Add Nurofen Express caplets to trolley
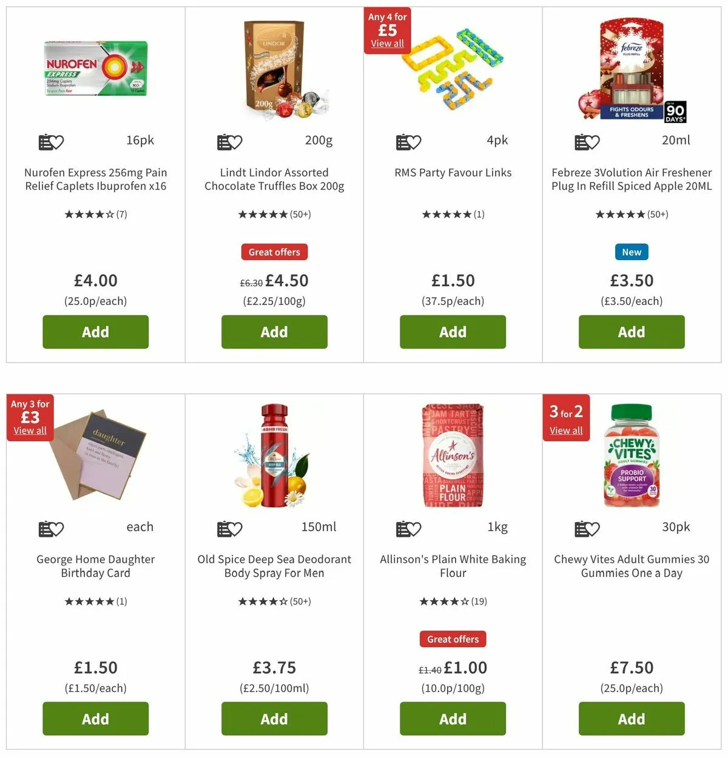This screenshot has width=728, height=758. tap(96, 332)
